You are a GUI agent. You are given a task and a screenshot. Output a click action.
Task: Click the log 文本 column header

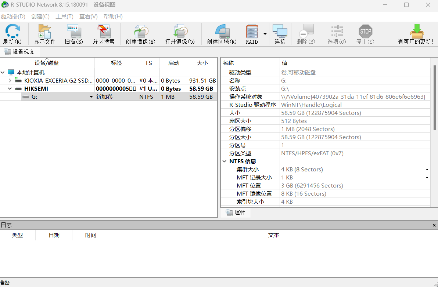(273, 235)
